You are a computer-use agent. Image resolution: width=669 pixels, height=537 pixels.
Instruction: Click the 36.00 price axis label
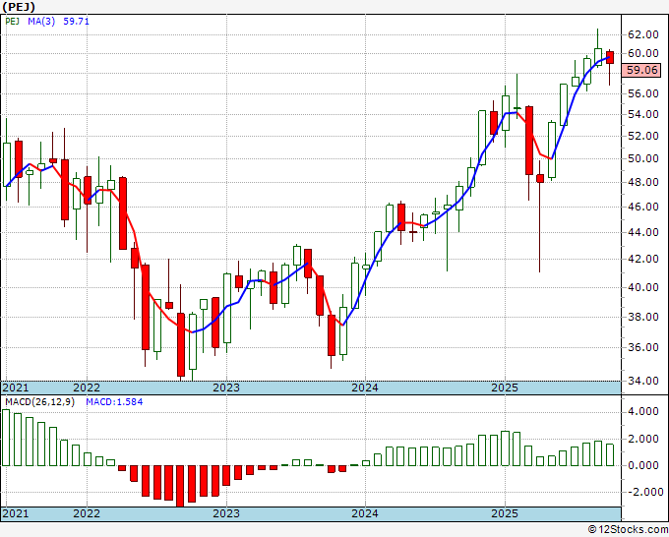pyautogui.click(x=643, y=347)
